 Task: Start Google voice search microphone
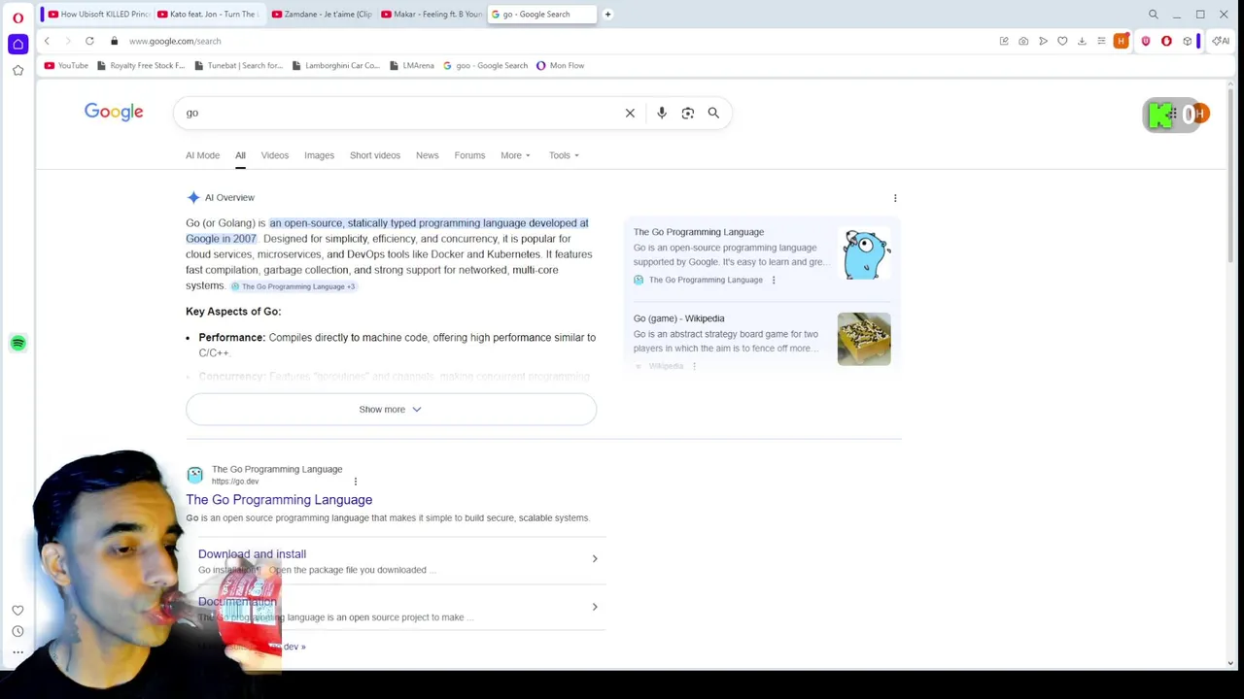(x=662, y=113)
